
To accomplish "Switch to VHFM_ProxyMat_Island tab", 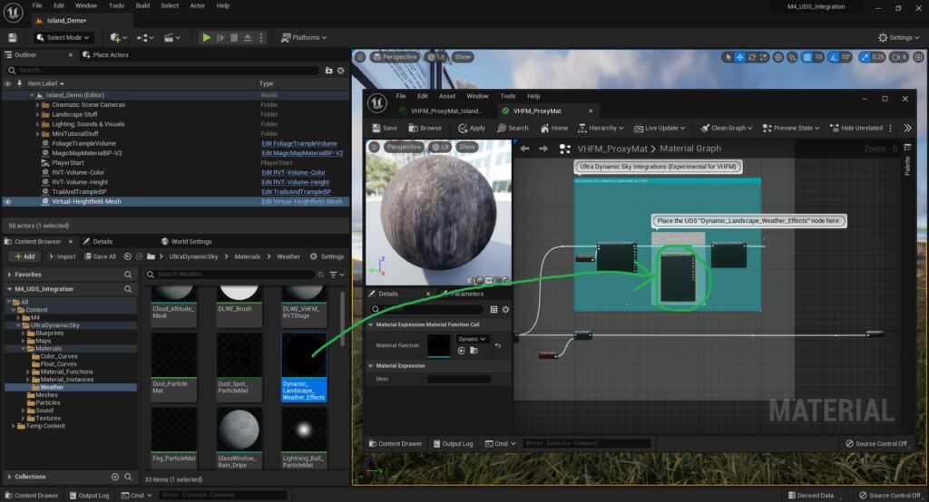I will [442, 111].
